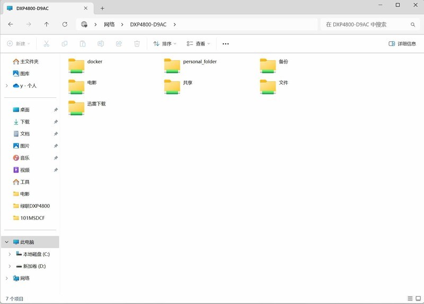Open 图片 quick access item
424x304 pixels.
(21, 146)
